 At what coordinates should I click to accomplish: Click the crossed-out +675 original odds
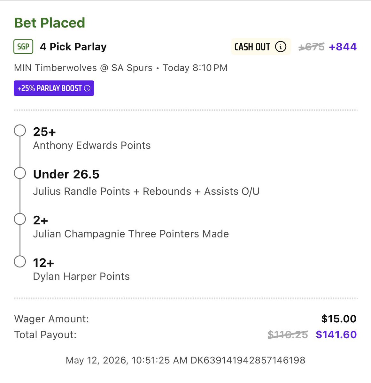click(311, 47)
